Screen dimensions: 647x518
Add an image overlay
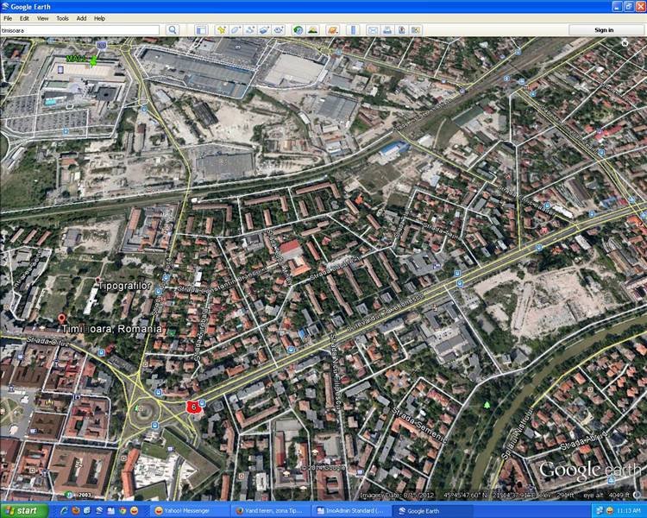(x=264, y=29)
